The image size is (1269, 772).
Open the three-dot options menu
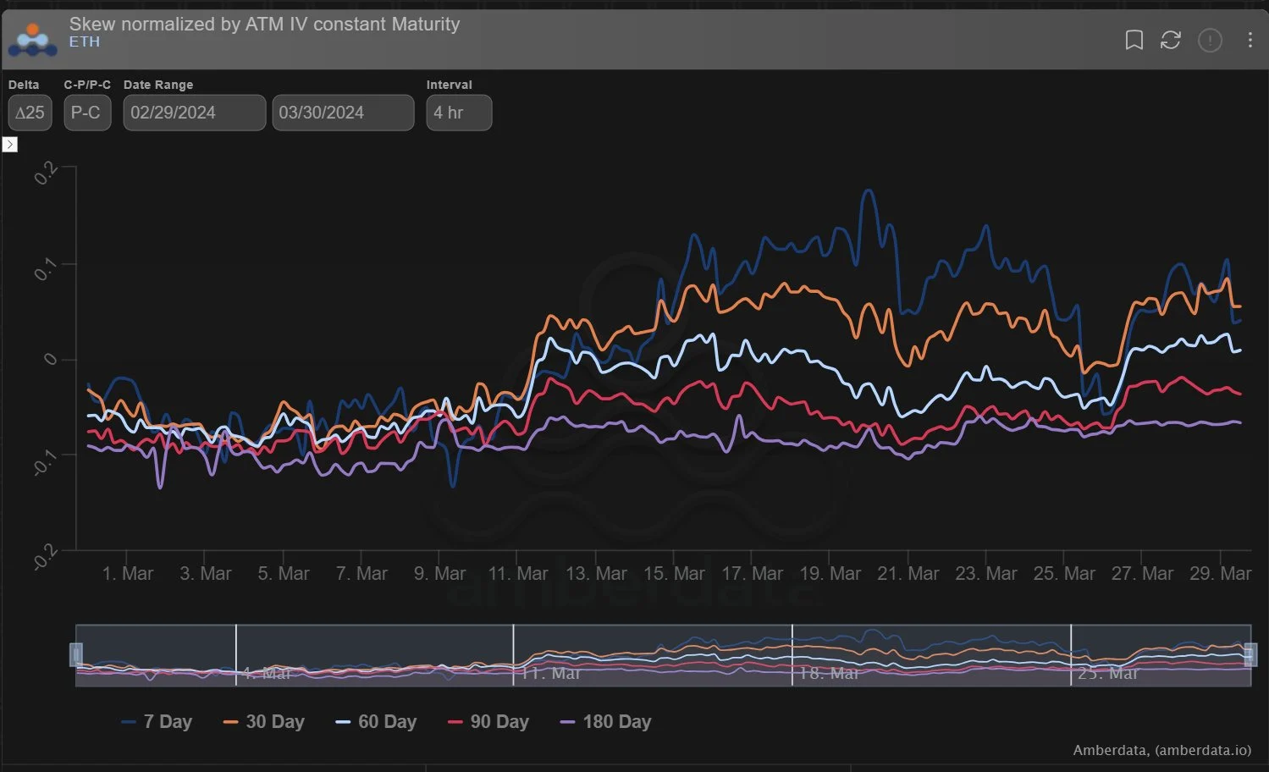(1250, 40)
